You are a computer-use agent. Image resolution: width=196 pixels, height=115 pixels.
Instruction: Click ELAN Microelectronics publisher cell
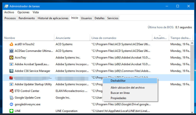(71, 91)
